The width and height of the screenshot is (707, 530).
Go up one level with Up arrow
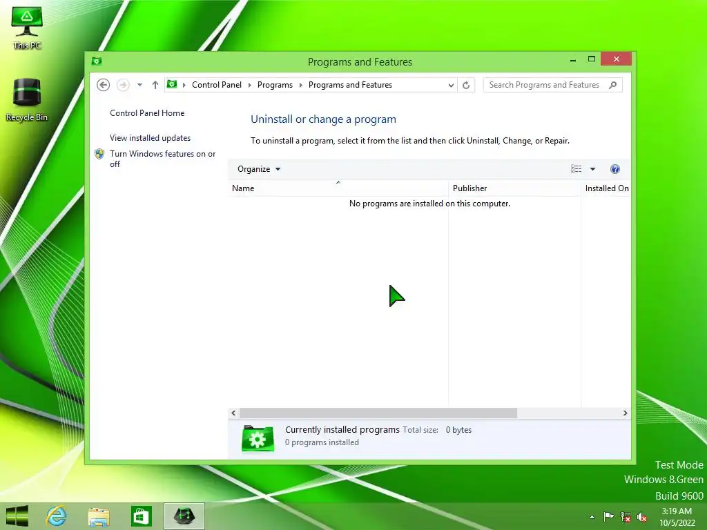tap(155, 85)
